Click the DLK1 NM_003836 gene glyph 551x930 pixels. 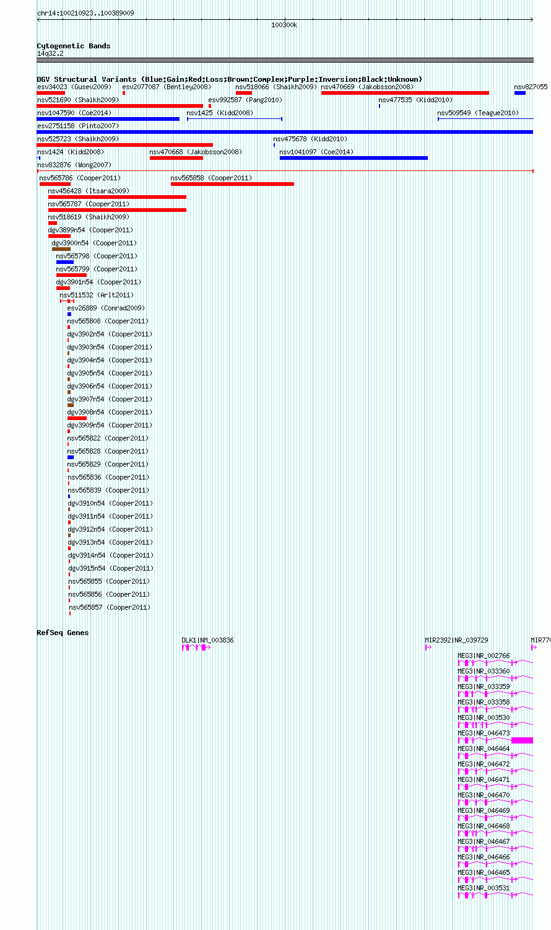(196, 647)
